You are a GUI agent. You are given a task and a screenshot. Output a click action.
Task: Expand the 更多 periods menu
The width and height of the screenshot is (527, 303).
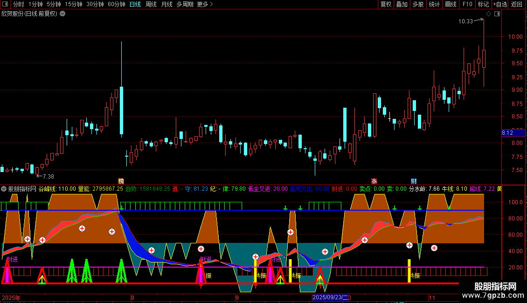(x=205, y=4)
